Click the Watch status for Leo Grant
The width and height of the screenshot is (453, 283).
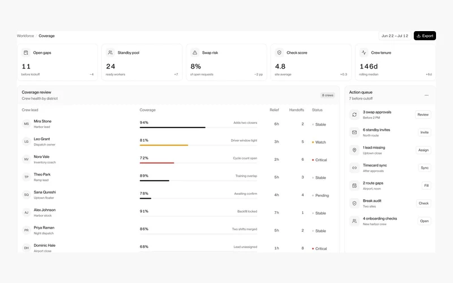pos(319,143)
